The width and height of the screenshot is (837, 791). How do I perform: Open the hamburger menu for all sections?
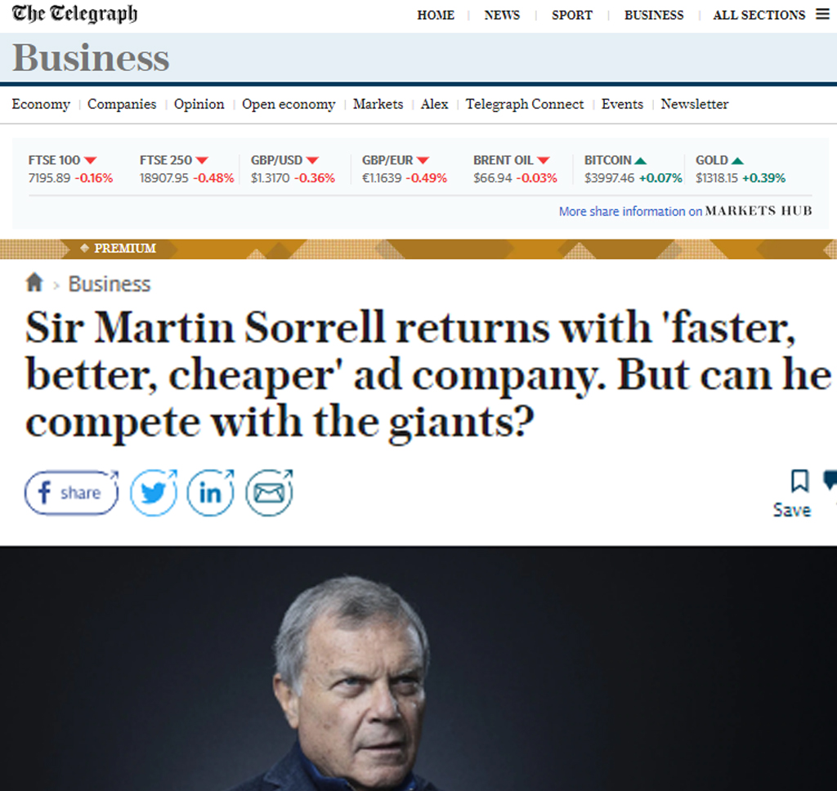point(822,15)
